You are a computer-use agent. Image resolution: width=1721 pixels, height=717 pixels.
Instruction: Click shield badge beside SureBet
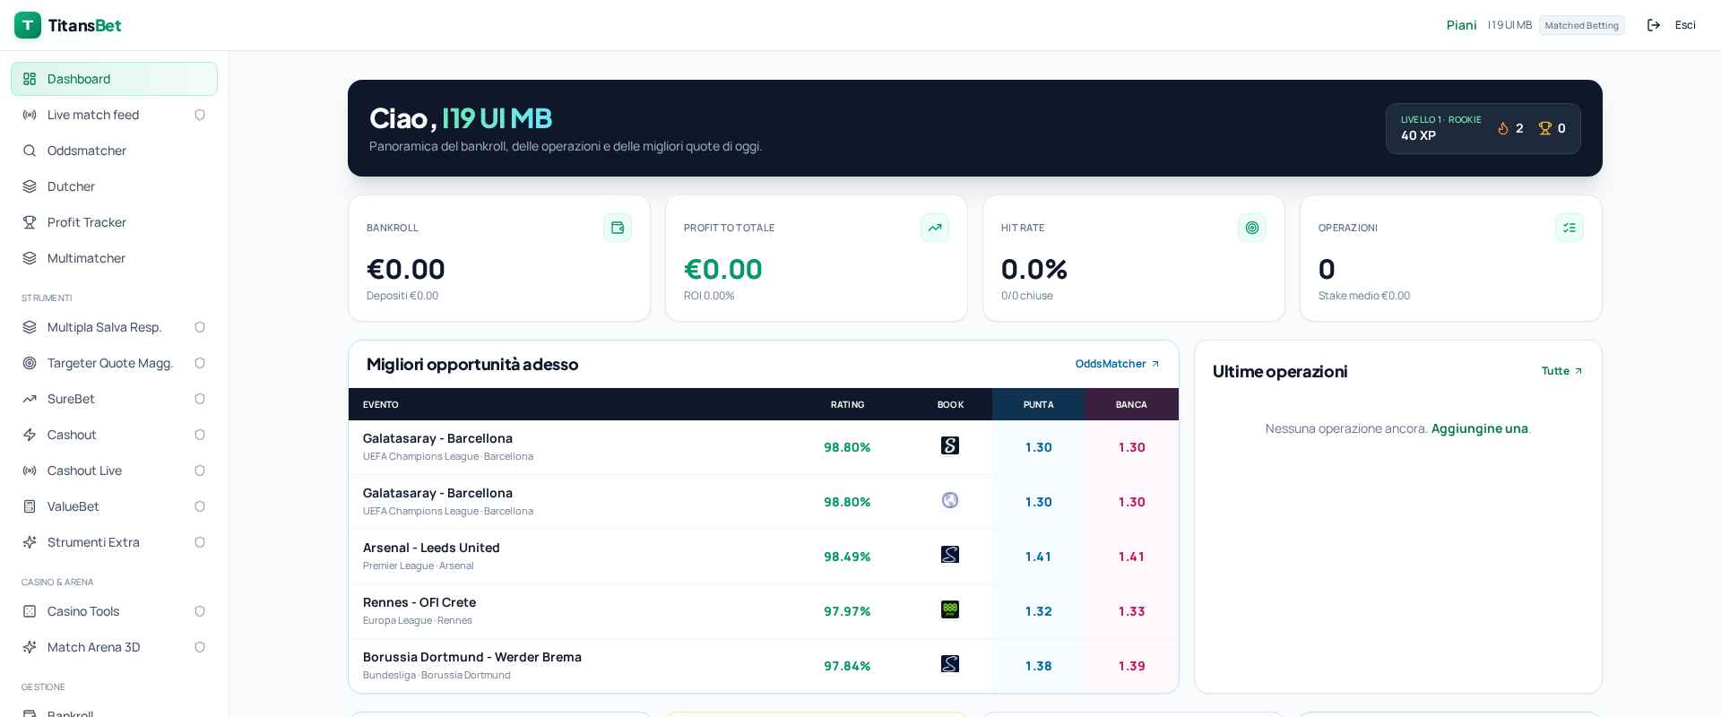click(x=200, y=399)
